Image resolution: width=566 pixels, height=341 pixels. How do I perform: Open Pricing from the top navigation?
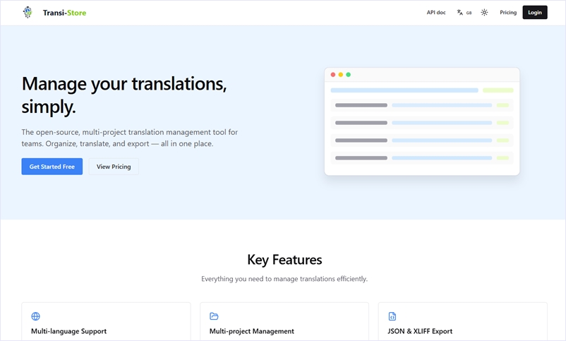508,13
